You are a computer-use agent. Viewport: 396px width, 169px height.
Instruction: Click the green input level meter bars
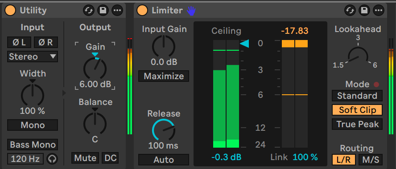pos(226,94)
